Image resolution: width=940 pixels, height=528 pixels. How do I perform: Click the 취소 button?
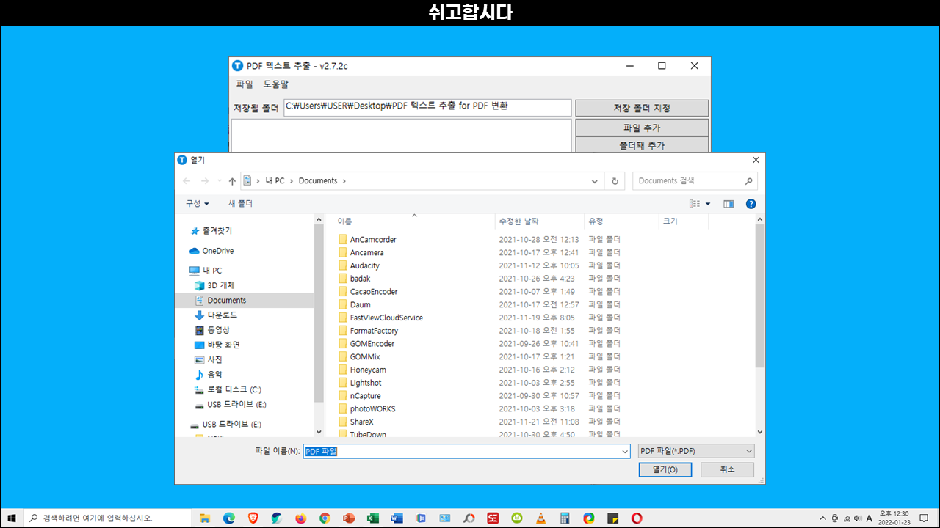click(727, 469)
